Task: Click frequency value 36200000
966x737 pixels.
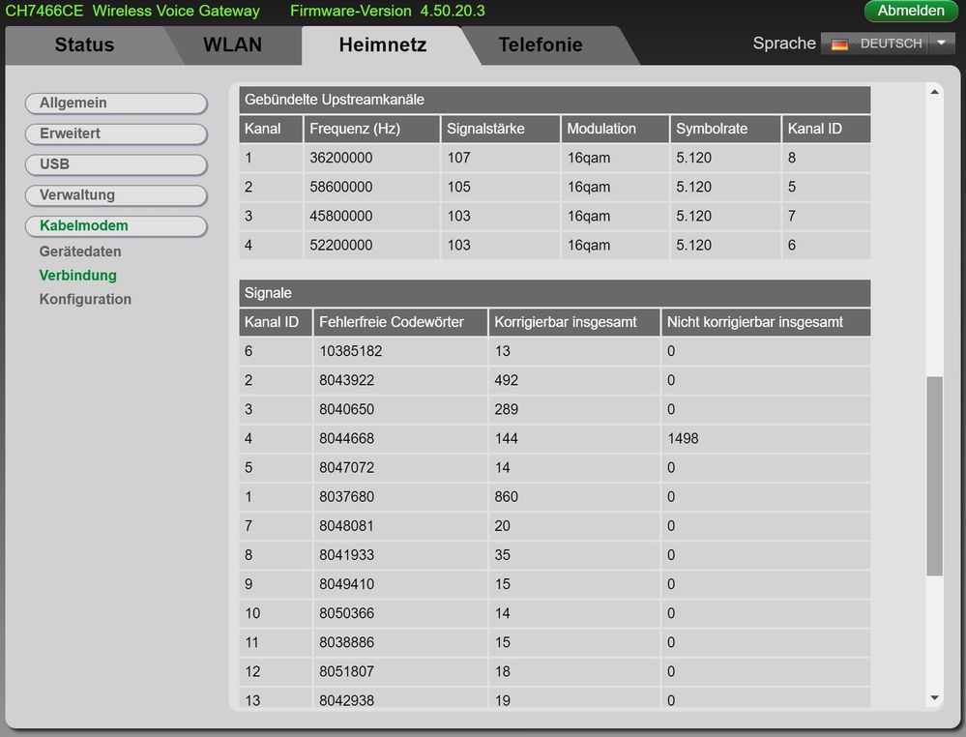Action: click(x=340, y=158)
